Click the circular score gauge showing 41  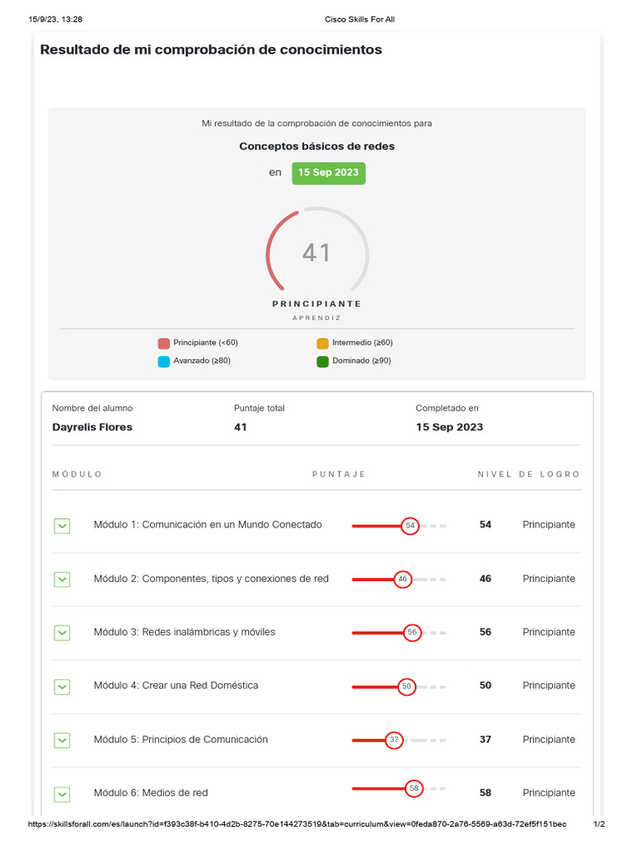click(316, 253)
